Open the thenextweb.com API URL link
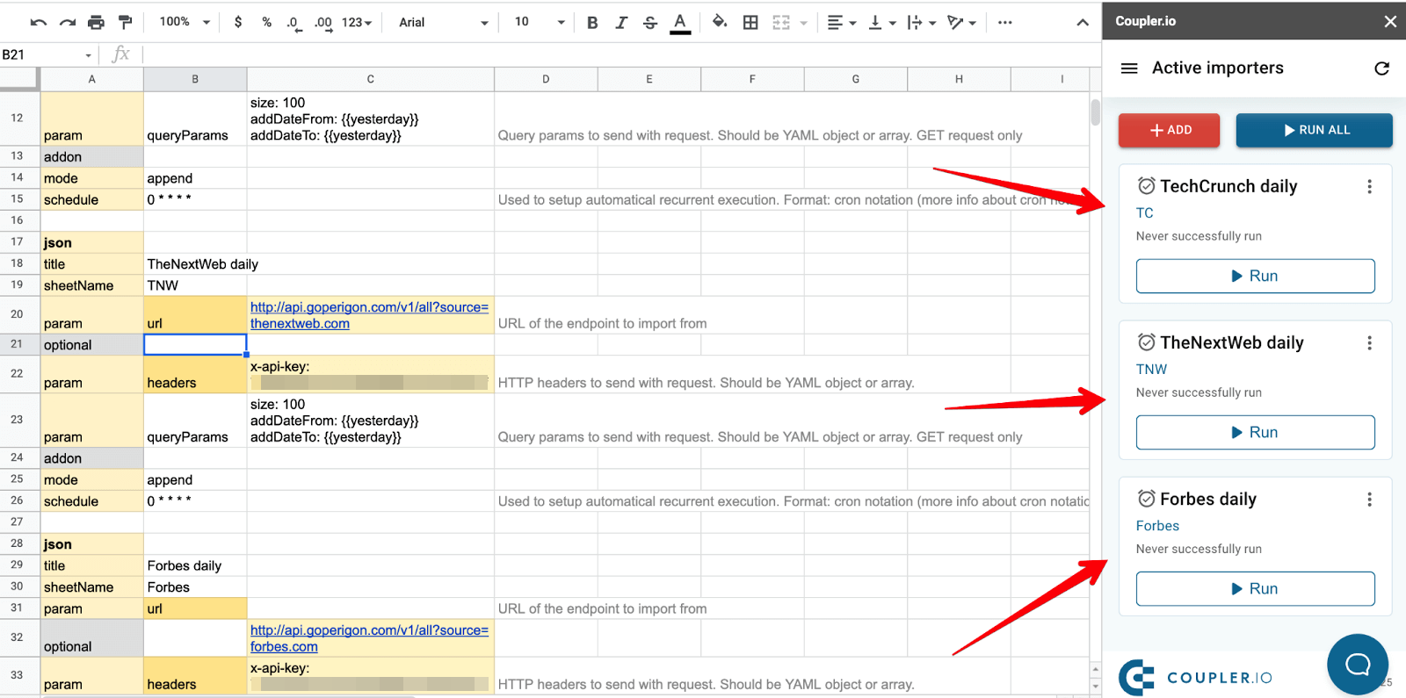1406x698 pixels. click(x=369, y=315)
